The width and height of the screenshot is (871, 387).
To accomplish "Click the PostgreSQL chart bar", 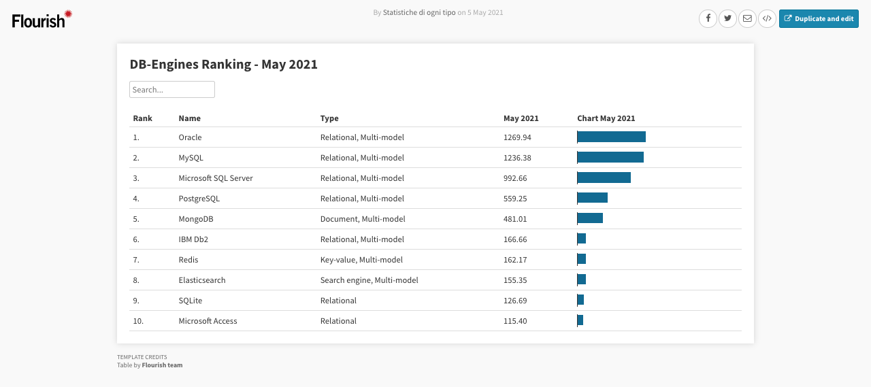I will coord(593,198).
